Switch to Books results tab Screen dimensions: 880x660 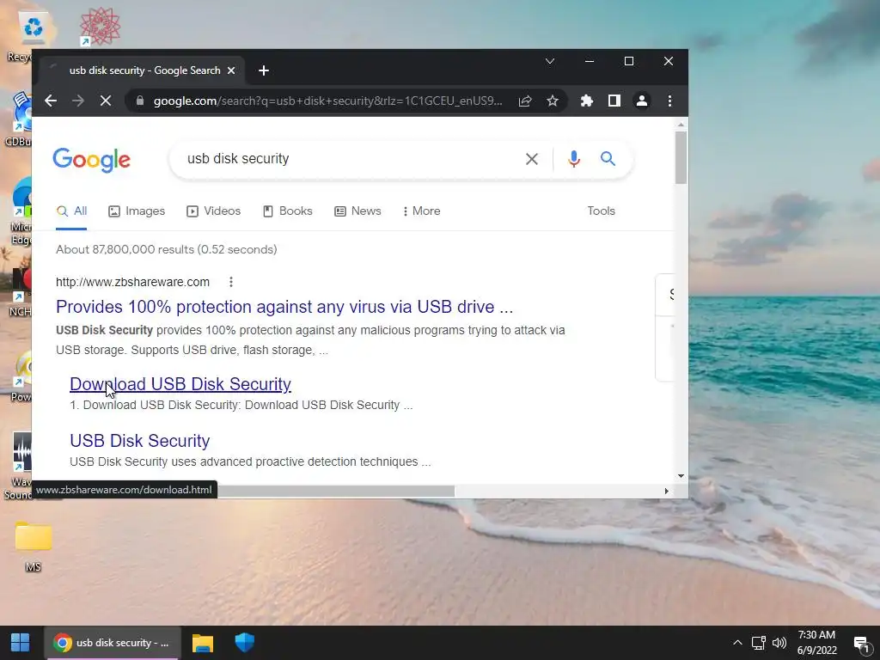(x=287, y=211)
